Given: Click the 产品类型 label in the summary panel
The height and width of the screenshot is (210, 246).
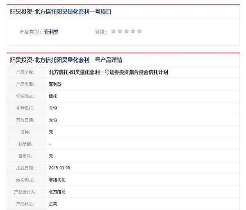Looking at the screenshot, I should 30,32.
